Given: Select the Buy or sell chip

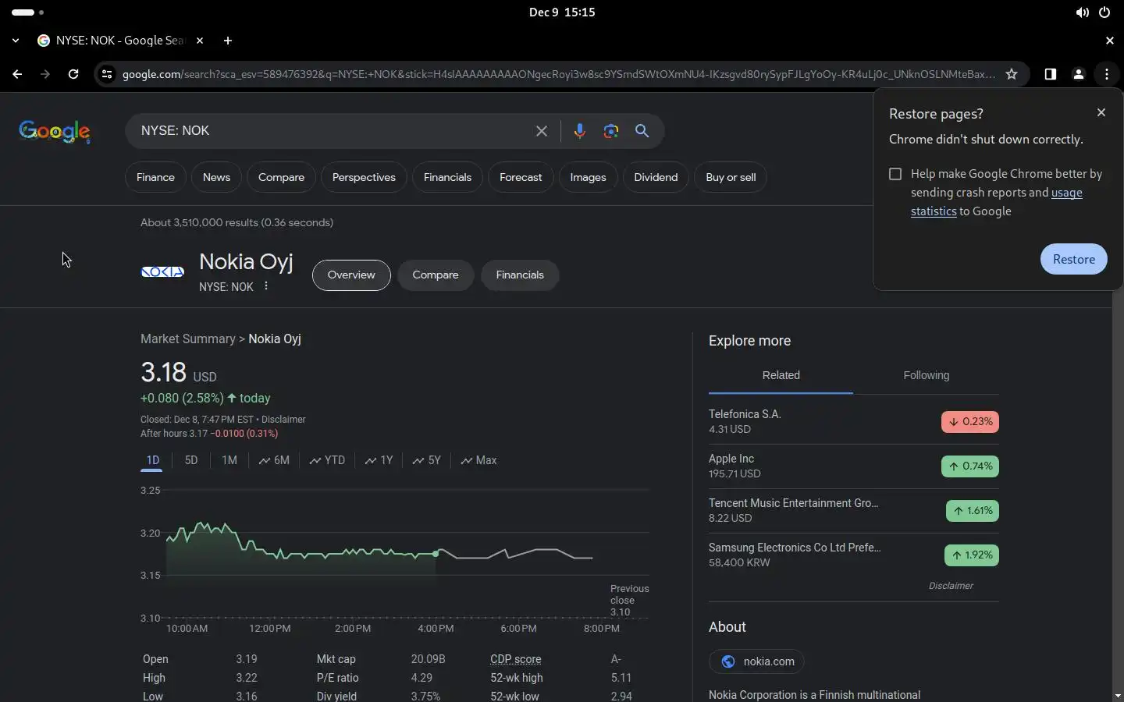Looking at the screenshot, I should click(731, 177).
